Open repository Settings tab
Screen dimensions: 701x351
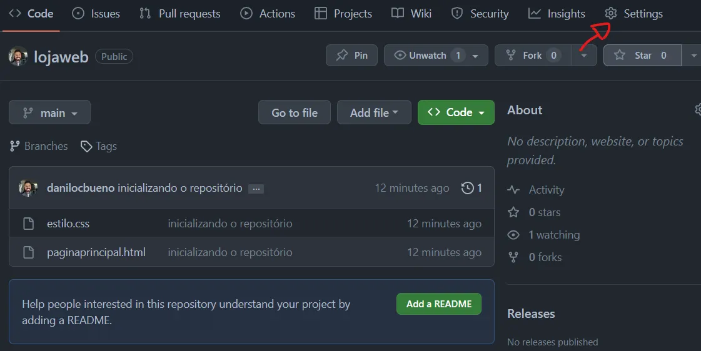tap(634, 14)
